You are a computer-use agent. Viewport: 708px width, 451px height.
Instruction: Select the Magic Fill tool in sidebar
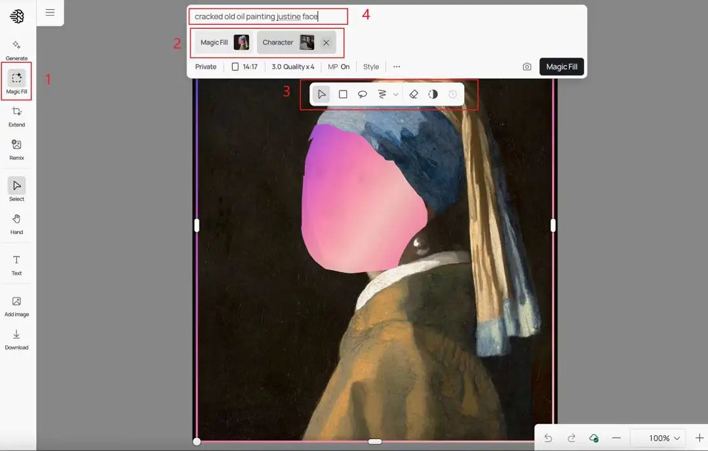pyautogui.click(x=16, y=82)
